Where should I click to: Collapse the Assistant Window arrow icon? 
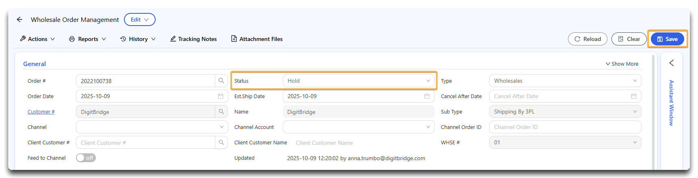(672, 63)
